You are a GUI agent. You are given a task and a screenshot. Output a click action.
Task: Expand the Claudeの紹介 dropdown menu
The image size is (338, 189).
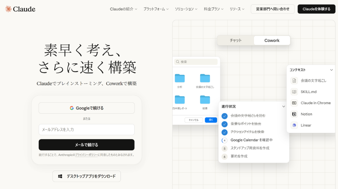pos(123,9)
